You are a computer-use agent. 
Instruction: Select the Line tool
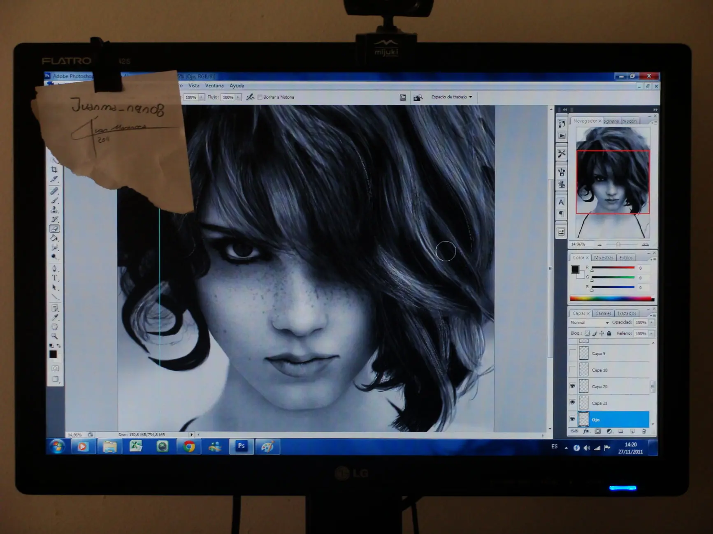[x=54, y=297]
